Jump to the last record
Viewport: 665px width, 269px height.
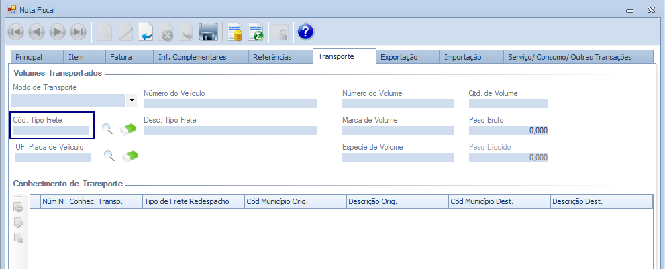click(x=78, y=32)
